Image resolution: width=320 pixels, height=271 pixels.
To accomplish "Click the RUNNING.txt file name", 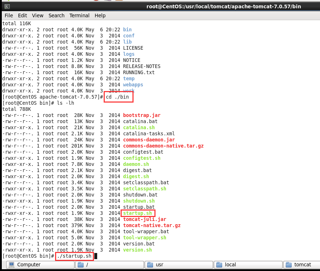I will [x=139, y=72].
